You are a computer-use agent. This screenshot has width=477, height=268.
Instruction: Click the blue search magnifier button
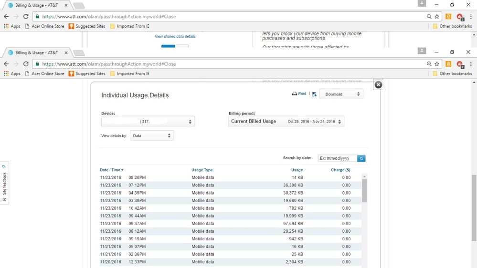coord(361,158)
